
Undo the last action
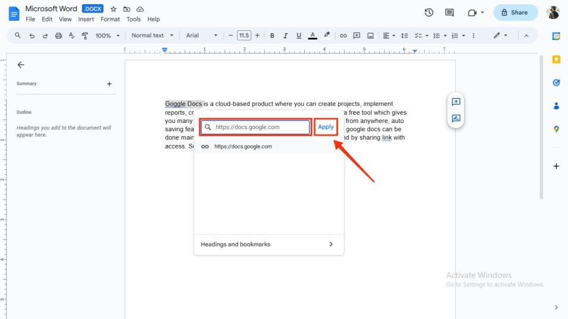(x=32, y=36)
